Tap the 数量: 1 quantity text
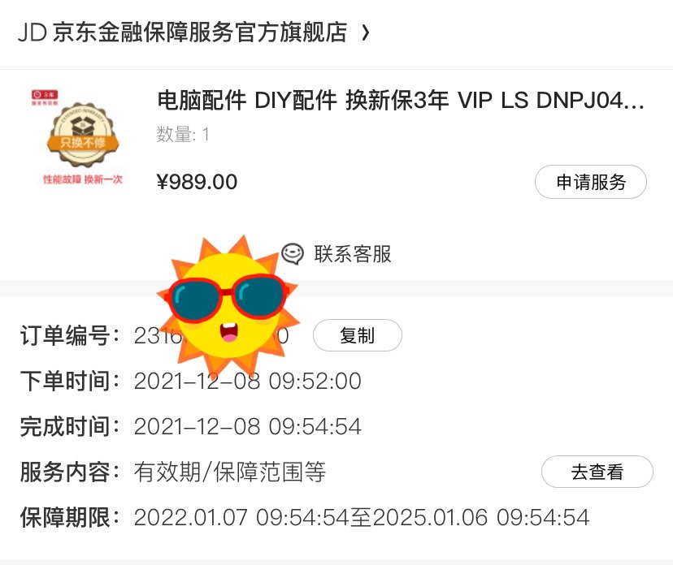This screenshot has width=673, height=565. pyautogui.click(x=182, y=134)
